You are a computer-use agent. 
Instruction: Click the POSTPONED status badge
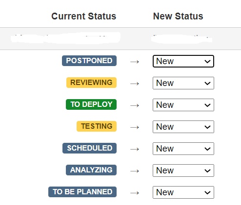click(89, 61)
